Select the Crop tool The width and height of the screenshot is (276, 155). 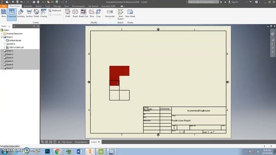pyautogui.click(x=98, y=13)
